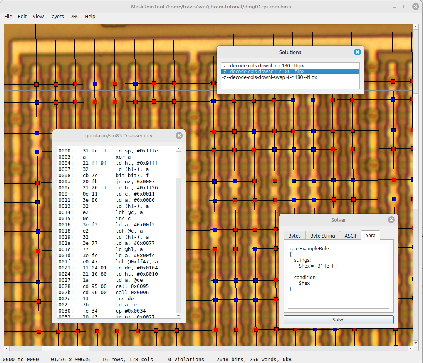Open the Help menu
The height and width of the screenshot is (363, 423).
click(90, 16)
